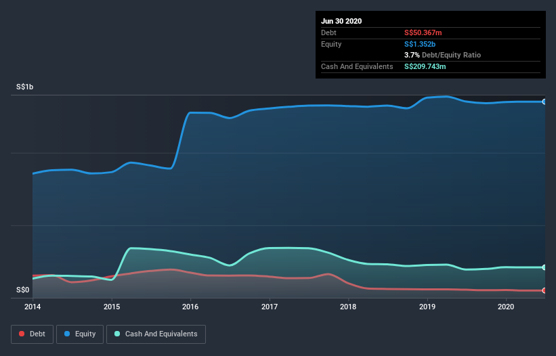Image resolution: width=556 pixels, height=356 pixels.
Task: Click the S$0 y-axis label
Action: tap(23, 290)
